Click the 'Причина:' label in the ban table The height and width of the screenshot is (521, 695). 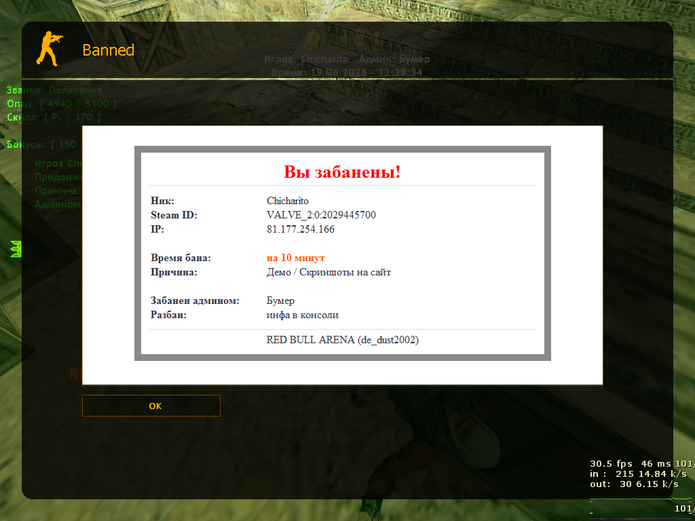point(174,272)
